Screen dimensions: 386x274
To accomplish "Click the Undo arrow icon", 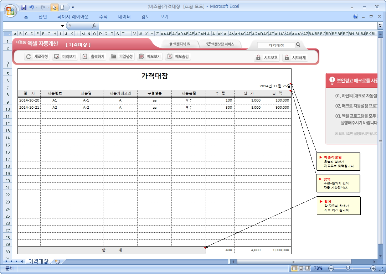I will click(32, 7).
